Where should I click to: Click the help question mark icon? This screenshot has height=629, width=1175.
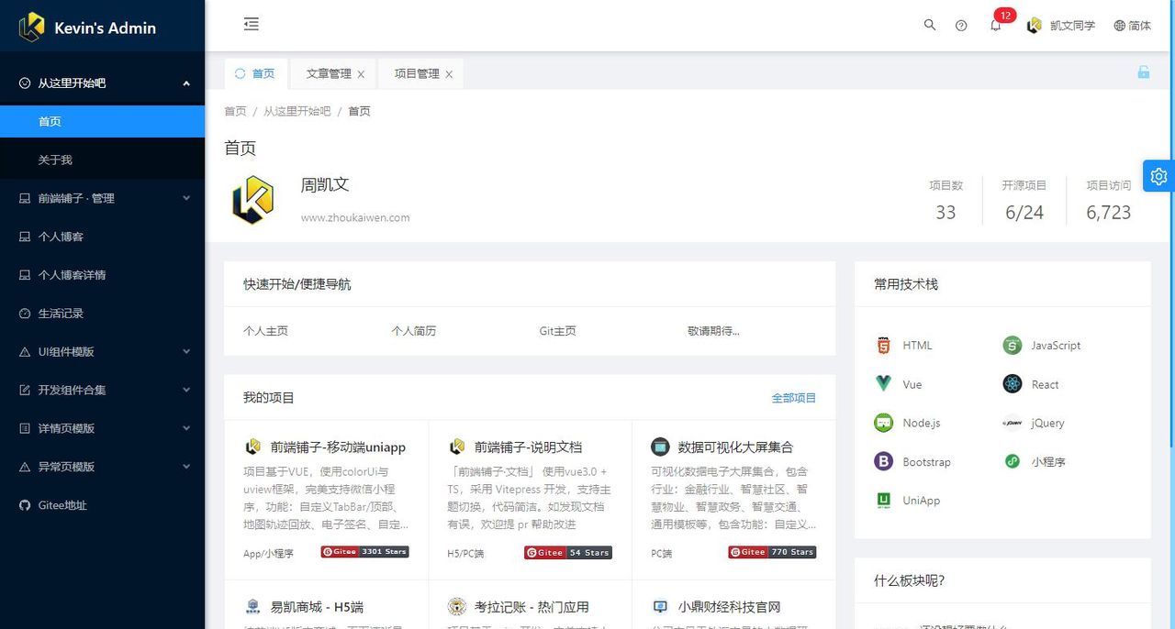(x=961, y=25)
